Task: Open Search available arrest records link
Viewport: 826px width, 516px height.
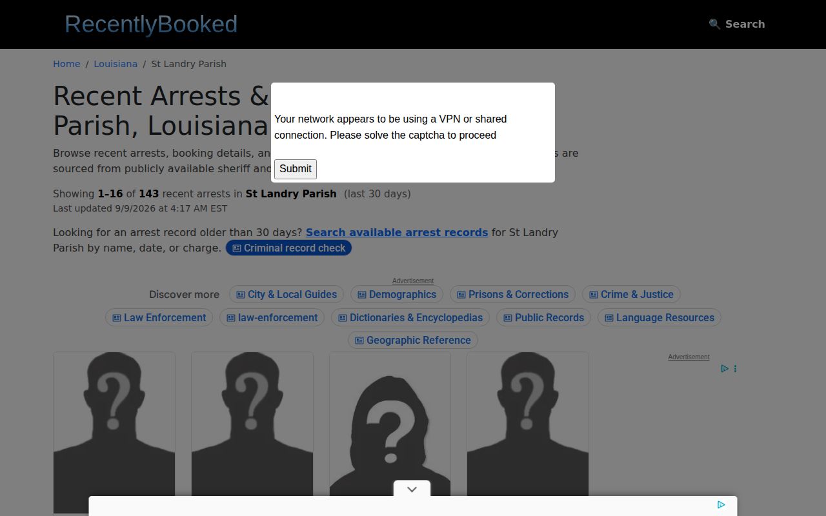Action: click(x=397, y=232)
